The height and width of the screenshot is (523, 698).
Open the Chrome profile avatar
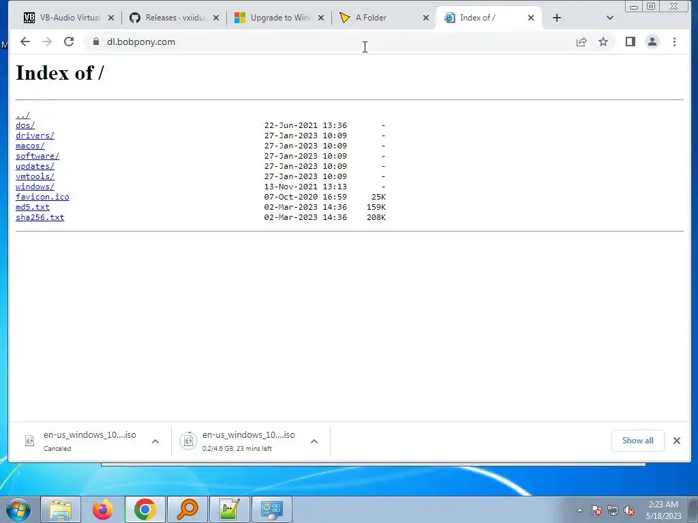tap(652, 42)
